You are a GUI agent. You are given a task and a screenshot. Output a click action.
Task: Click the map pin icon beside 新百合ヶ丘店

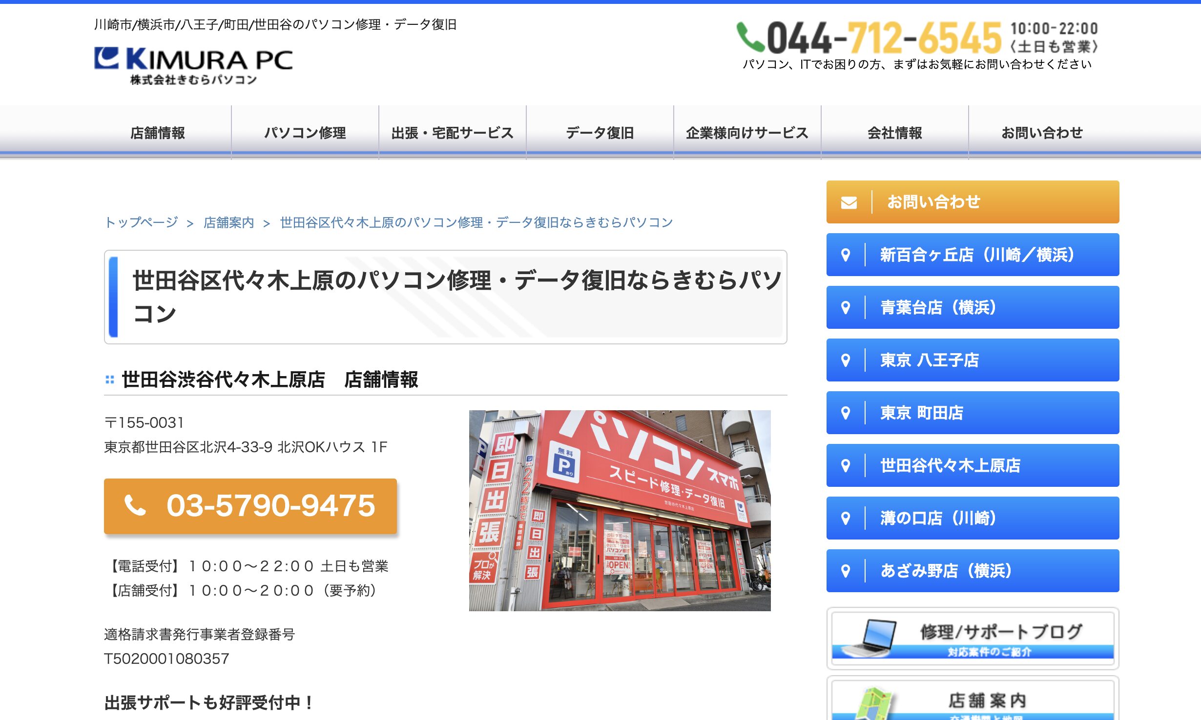coord(846,255)
